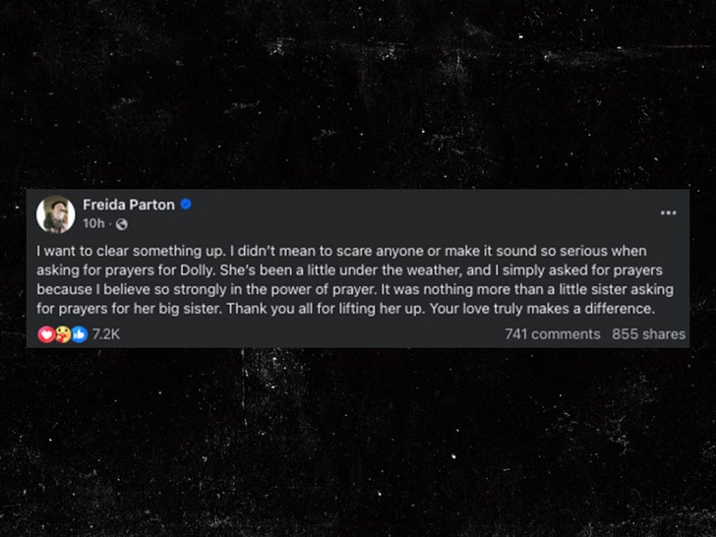Image resolution: width=716 pixels, height=537 pixels.
Task: Click the globe public-privacy icon
Action: (108, 223)
